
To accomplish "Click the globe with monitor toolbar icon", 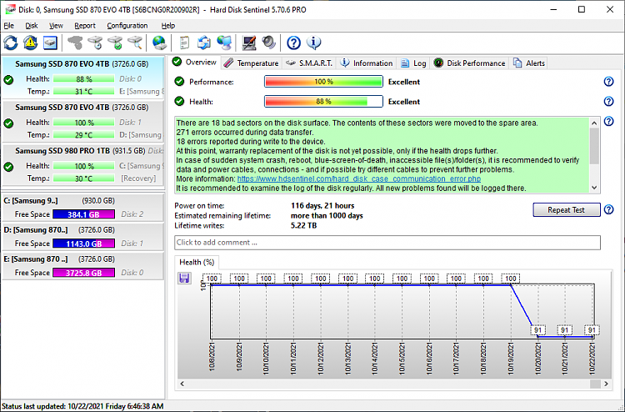I will pyautogui.click(x=224, y=43).
